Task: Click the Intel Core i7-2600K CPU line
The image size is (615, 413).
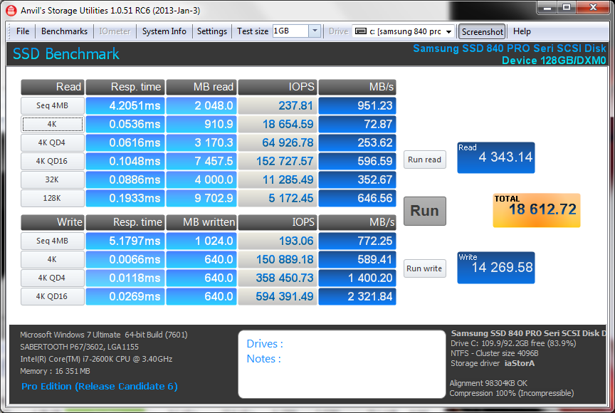Action: 96,359
